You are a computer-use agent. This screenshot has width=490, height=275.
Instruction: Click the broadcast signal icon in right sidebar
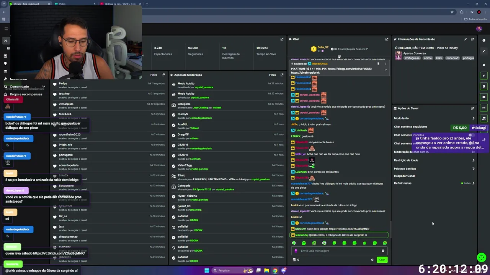(x=484, y=108)
